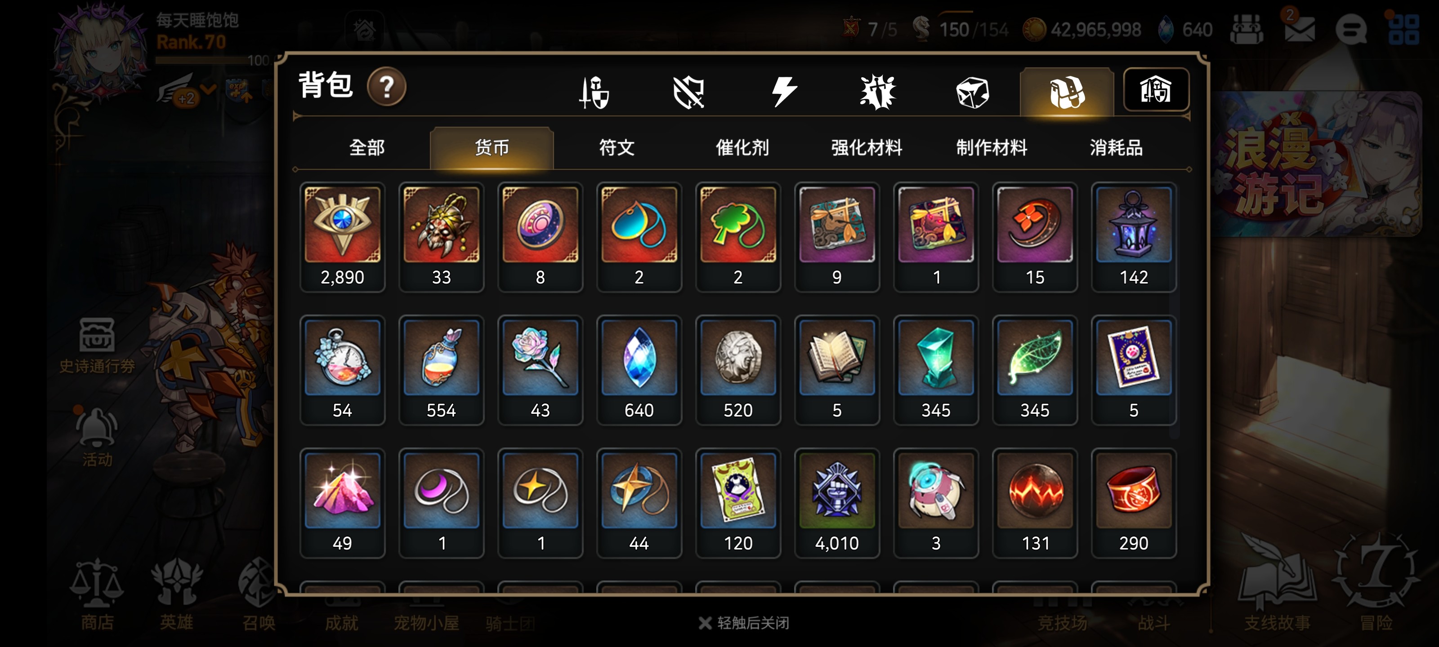The width and height of the screenshot is (1439, 647).
Task: Open the storage chest icon at top right
Action: 1156,90
